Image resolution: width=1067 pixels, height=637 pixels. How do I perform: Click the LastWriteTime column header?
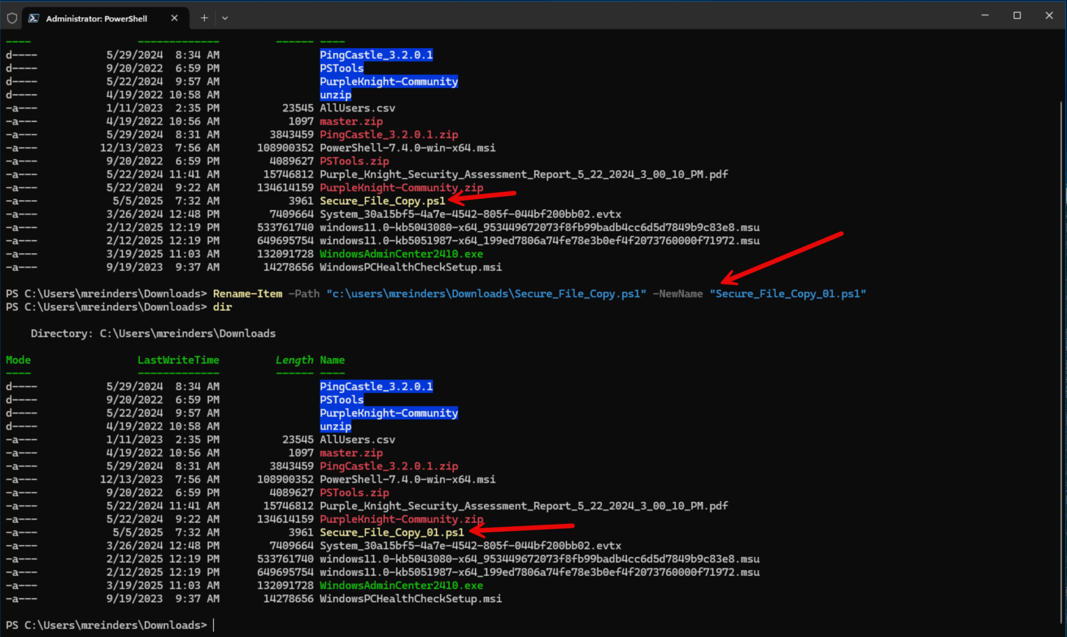[178, 359]
